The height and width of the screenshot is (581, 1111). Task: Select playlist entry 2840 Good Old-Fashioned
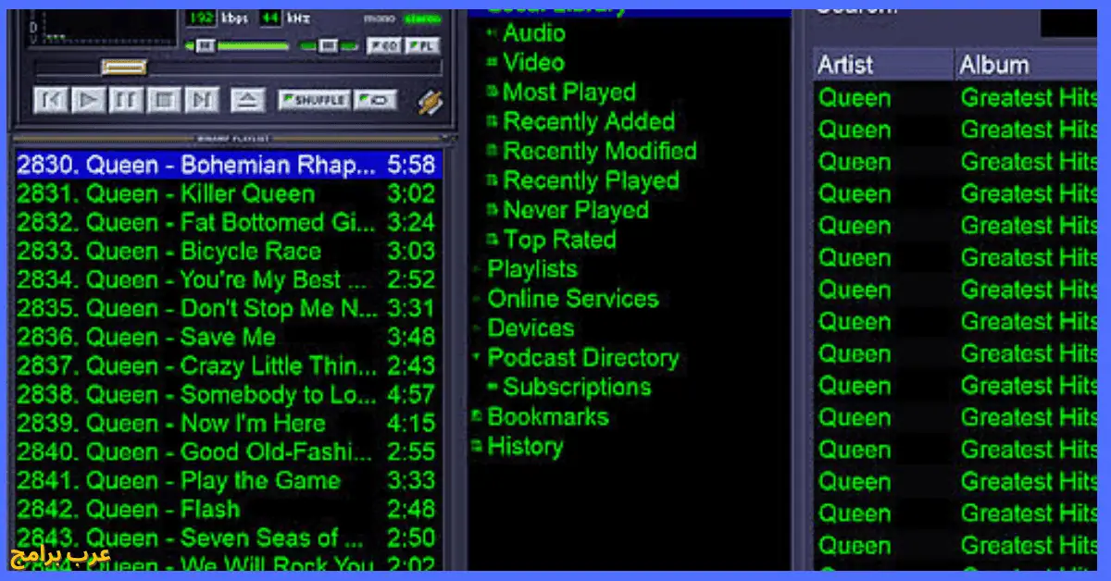tap(228, 452)
